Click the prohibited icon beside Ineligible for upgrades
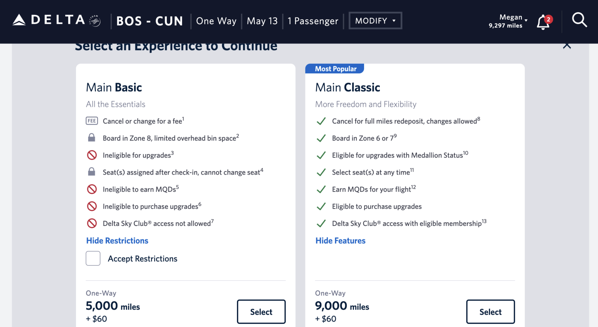The height and width of the screenshot is (327, 598). click(92, 155)
